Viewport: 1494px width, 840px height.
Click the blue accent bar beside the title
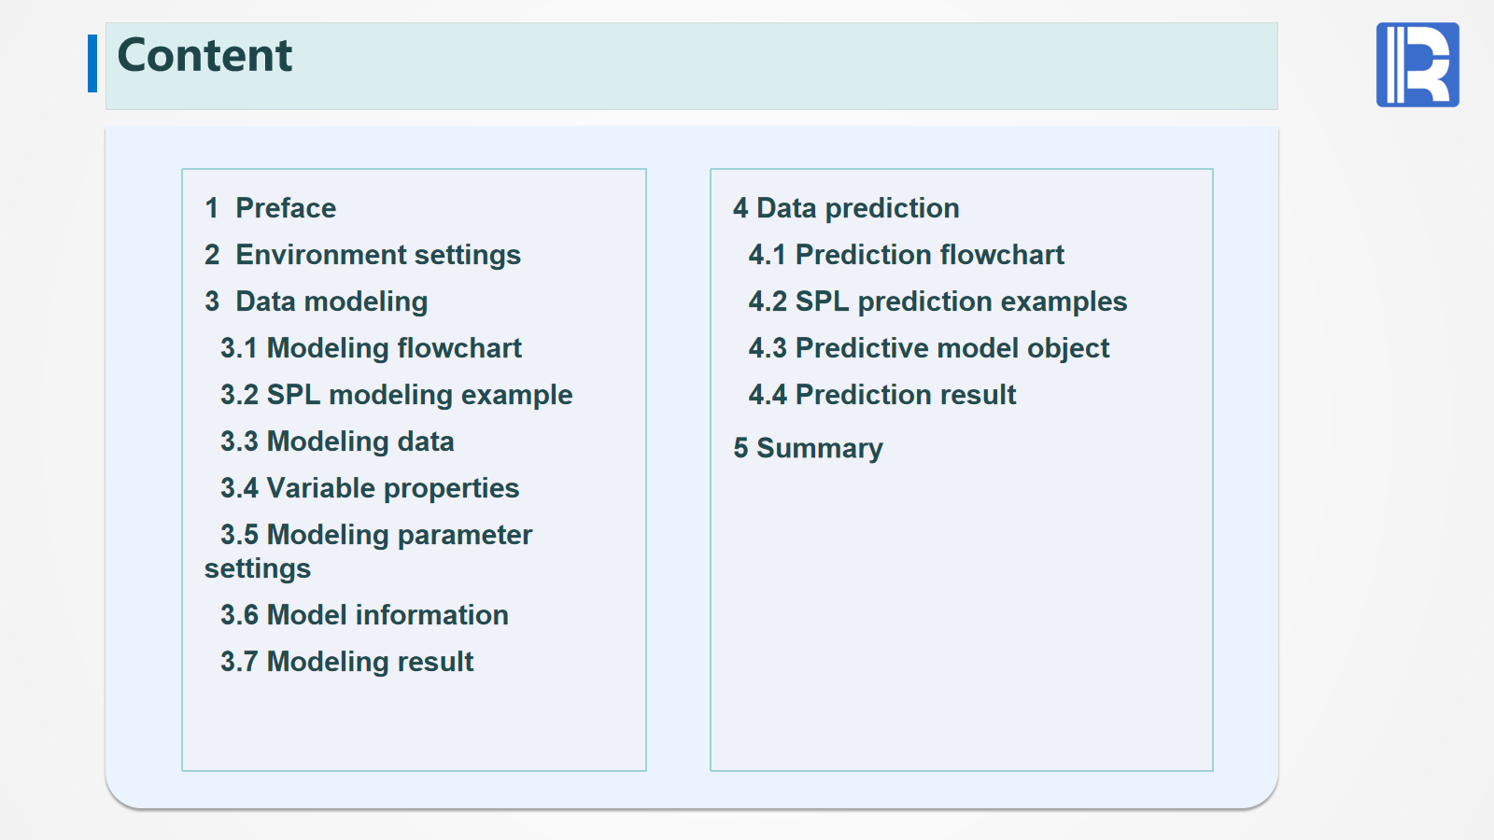[x=92, y=63]
